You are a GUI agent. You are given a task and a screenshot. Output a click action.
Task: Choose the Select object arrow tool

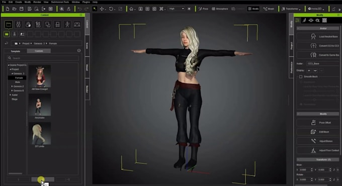tap(95, 9)
